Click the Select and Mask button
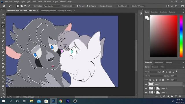 tap(138, 6)
